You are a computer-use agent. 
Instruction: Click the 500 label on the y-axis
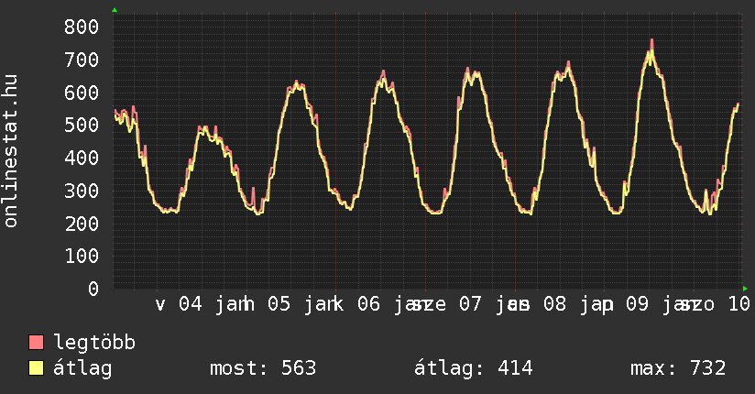point(82,125)
